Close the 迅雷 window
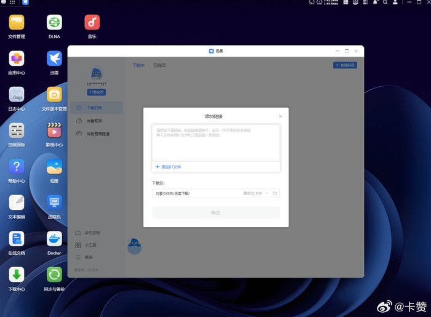The width and height of the screenshot is (431, 317). pos(356,51)
